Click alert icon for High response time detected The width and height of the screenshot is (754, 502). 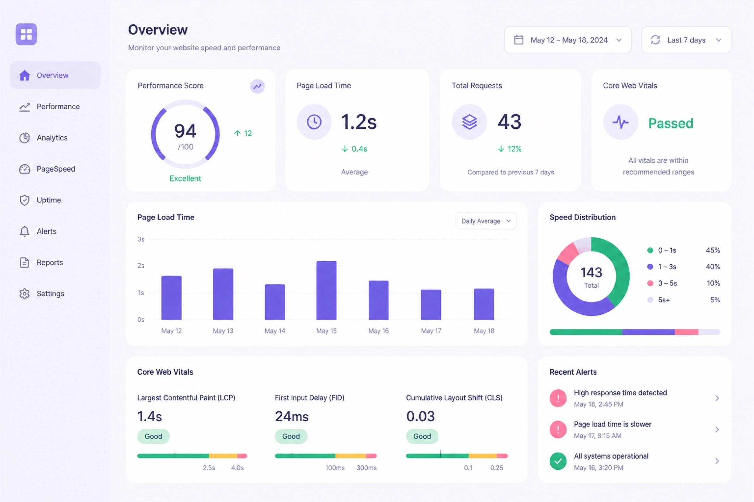(558, 398)
